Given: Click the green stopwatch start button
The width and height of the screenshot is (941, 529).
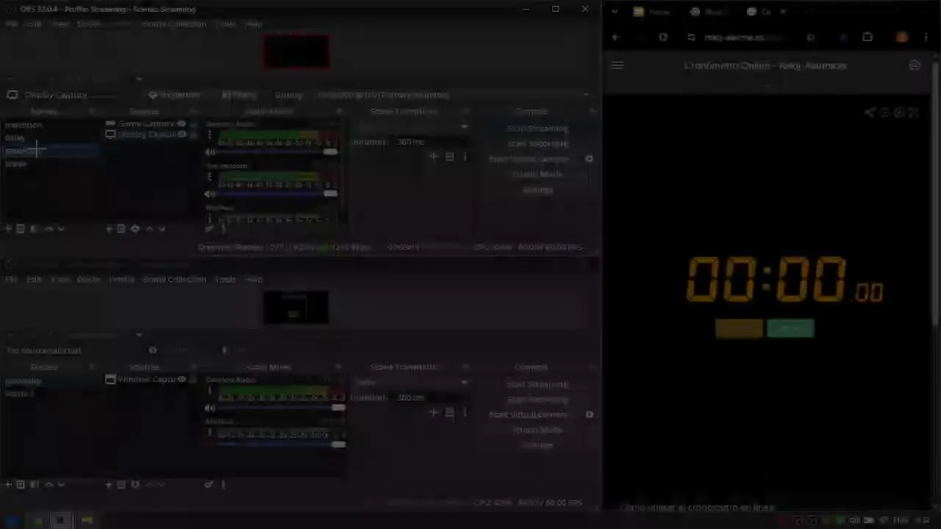Looking at the screenshot, I should tap(790, 328).
